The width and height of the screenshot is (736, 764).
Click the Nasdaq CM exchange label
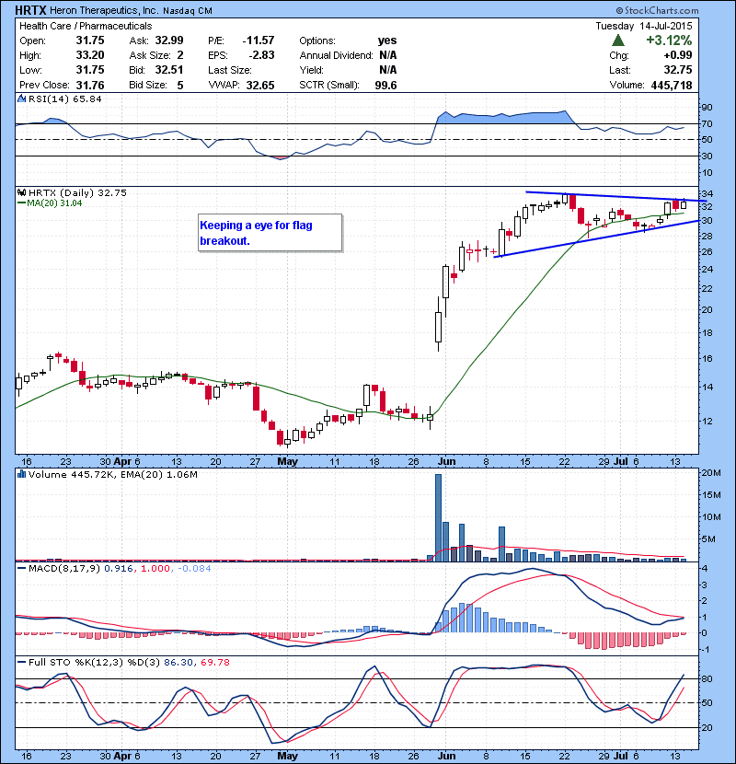(x=188, y=11)
